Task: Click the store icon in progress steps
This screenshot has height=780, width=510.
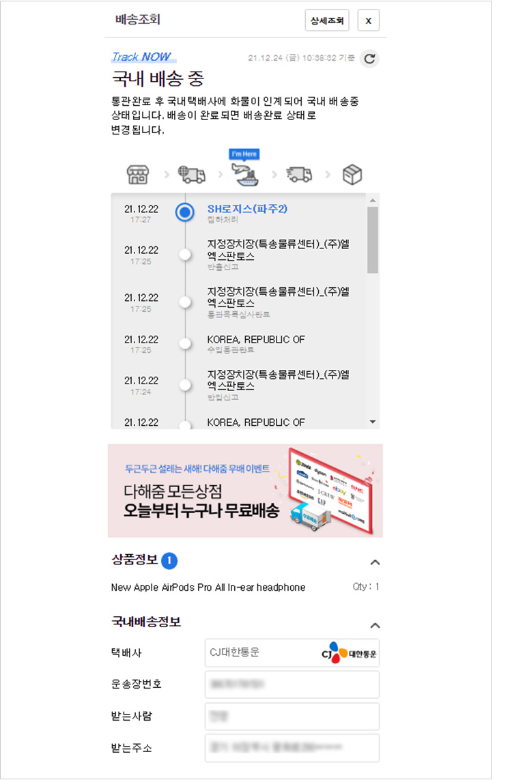Action: pos(137,175)
